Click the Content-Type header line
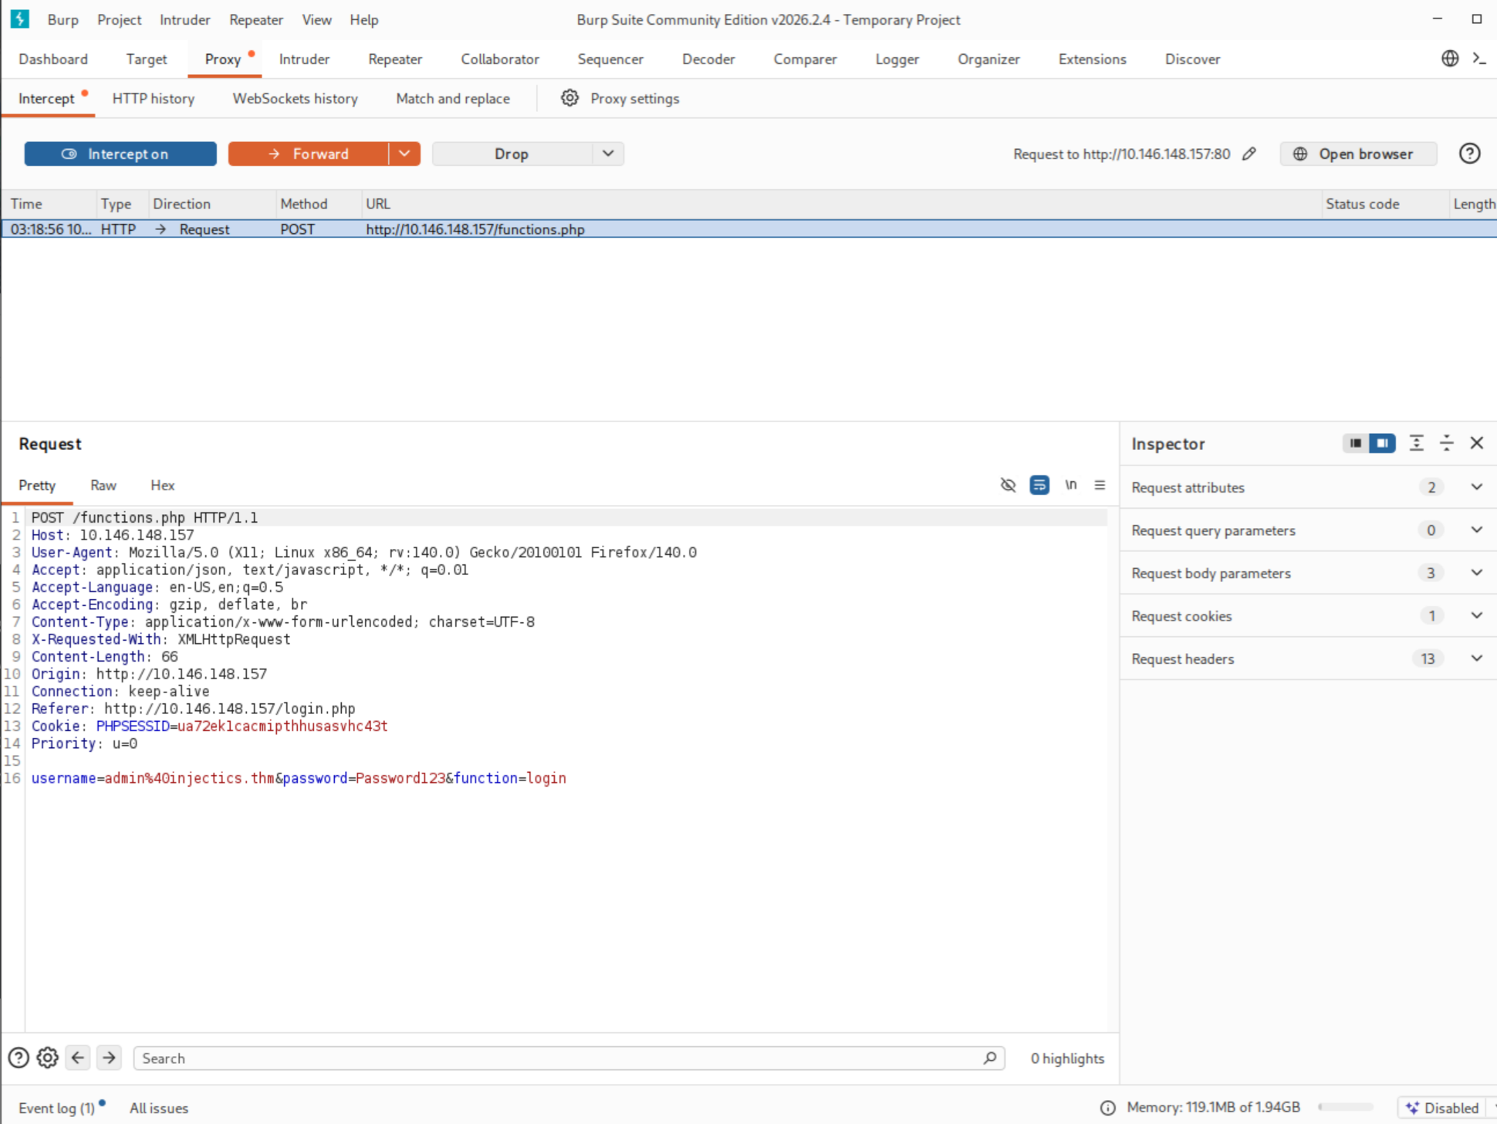This screenshot has height=1124, width=1497. click(282, 621)
